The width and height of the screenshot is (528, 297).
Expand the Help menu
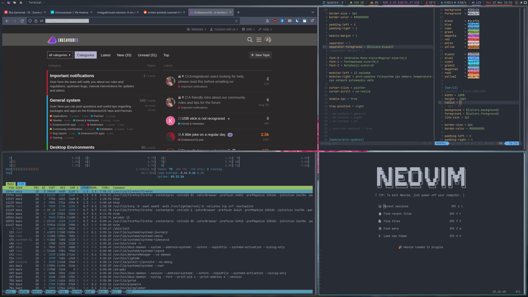click(x=265, y=29)
